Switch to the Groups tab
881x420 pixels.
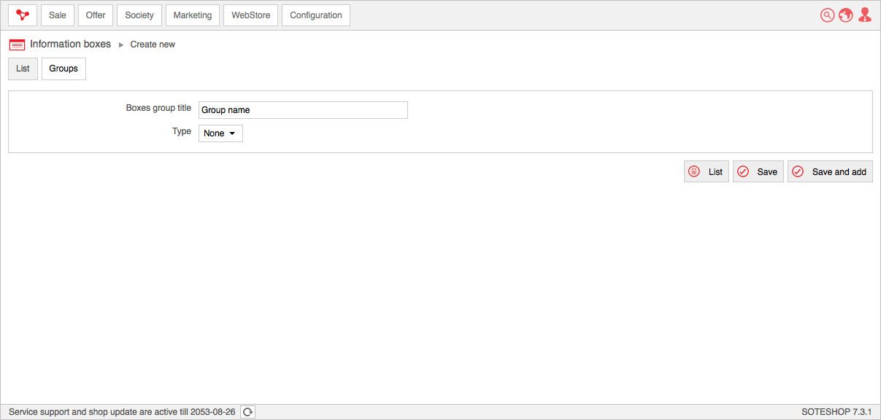click(x=64, y=69)
